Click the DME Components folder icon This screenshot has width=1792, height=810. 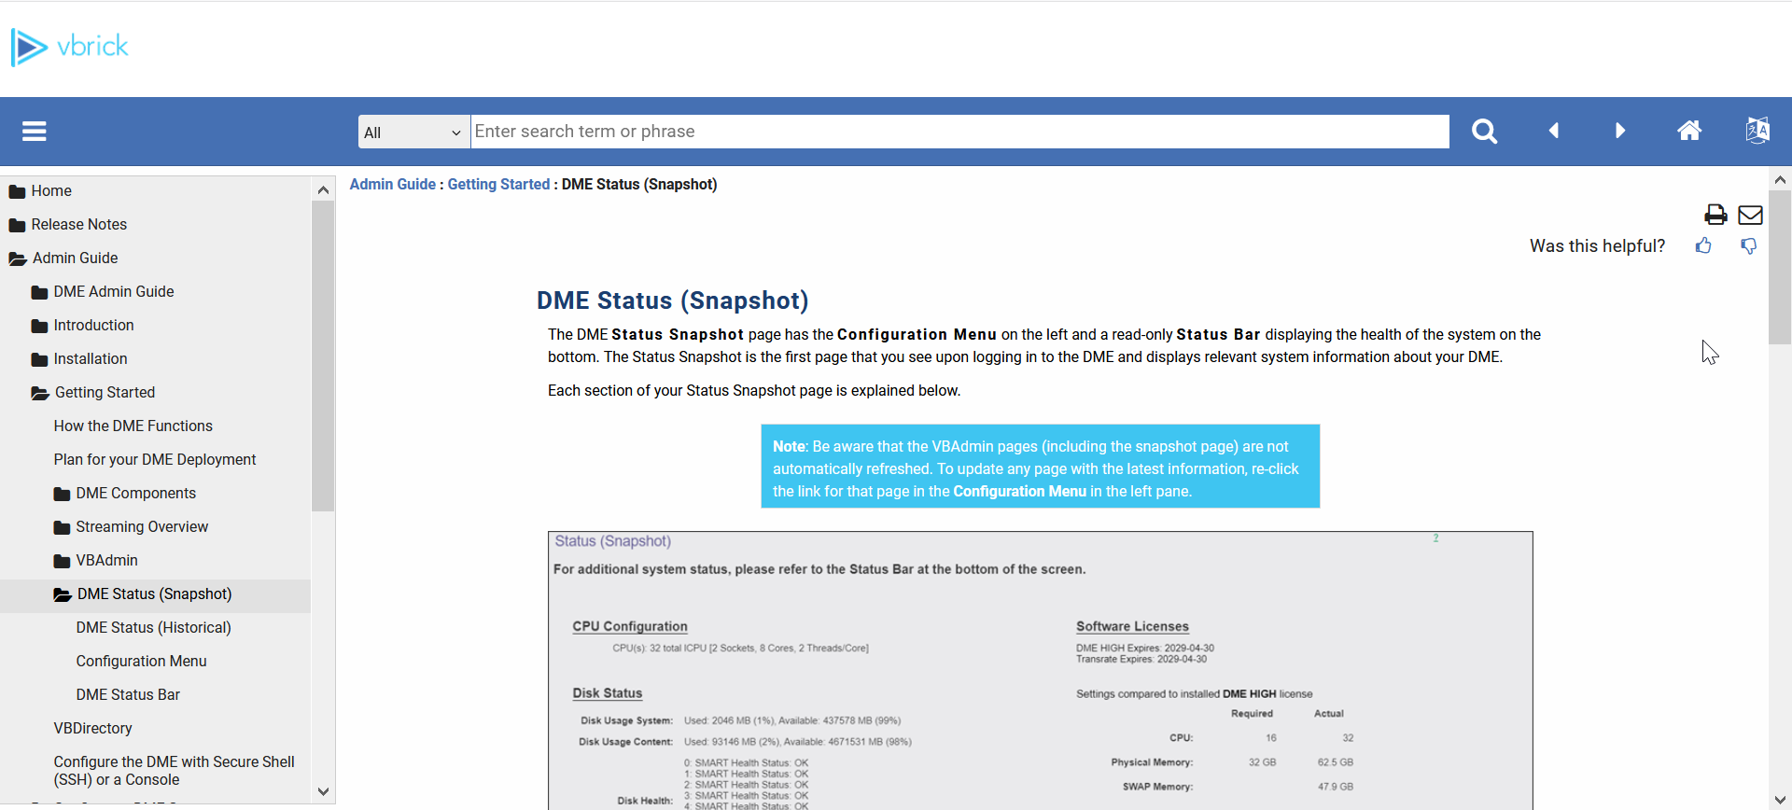pos(62,494)
